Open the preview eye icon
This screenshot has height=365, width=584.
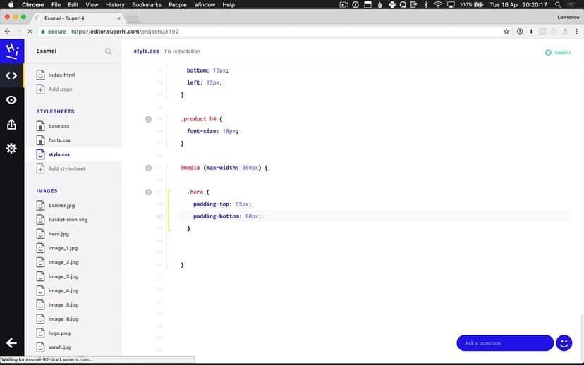(11, 100)
